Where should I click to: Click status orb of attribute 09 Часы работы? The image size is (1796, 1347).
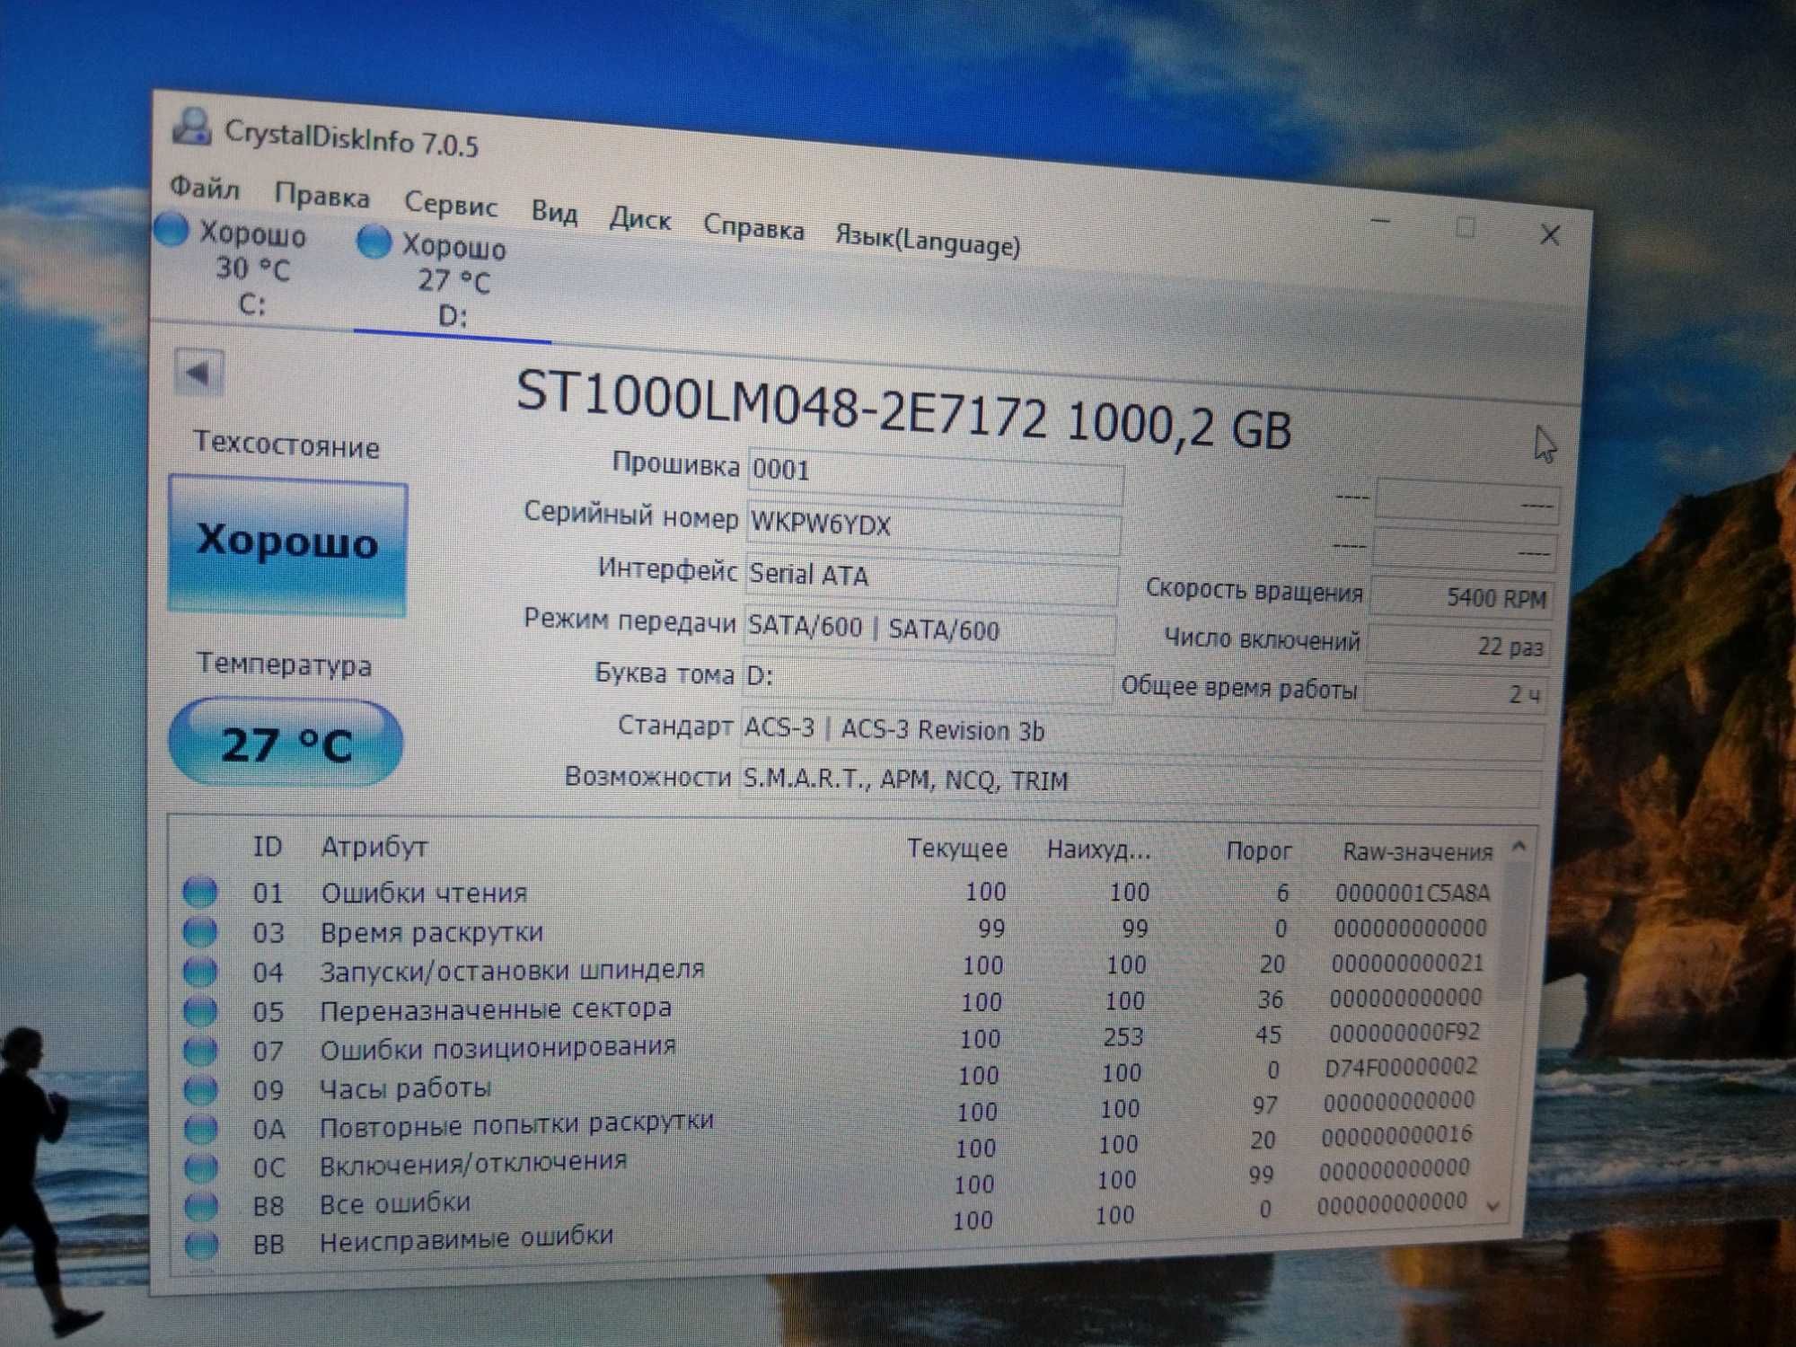point(201,1088)
